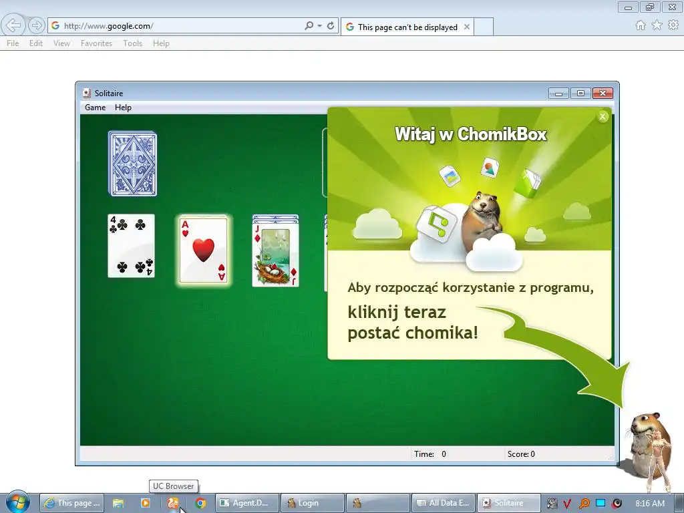Switch to Internet Explorer taskbar button
Image resolution: width=684 pixels, height=513 pixels.
click(72, 503)
